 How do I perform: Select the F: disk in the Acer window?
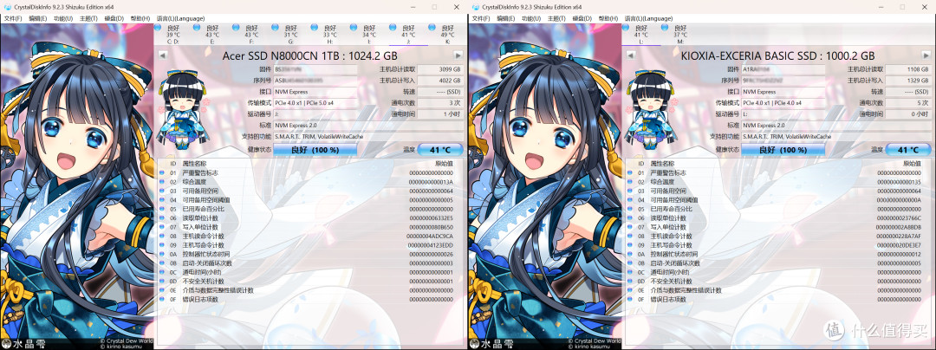tap(251, 34)
